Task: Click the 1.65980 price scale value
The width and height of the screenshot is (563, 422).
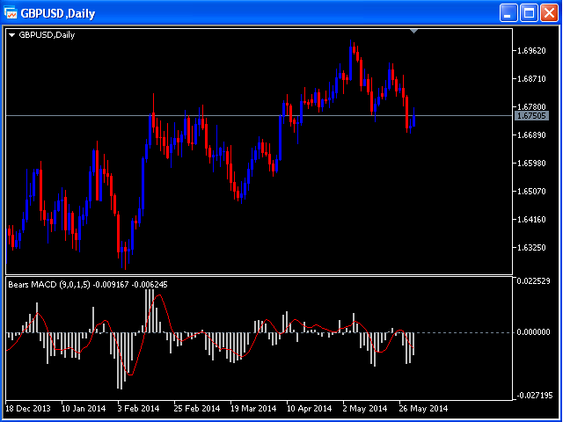Action: click(x=531, y=164)
